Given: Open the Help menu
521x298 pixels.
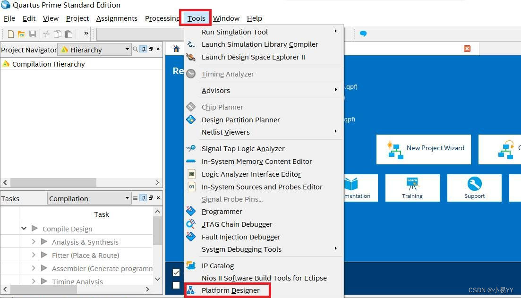Looking at the screenshot, I should [255, 18].
